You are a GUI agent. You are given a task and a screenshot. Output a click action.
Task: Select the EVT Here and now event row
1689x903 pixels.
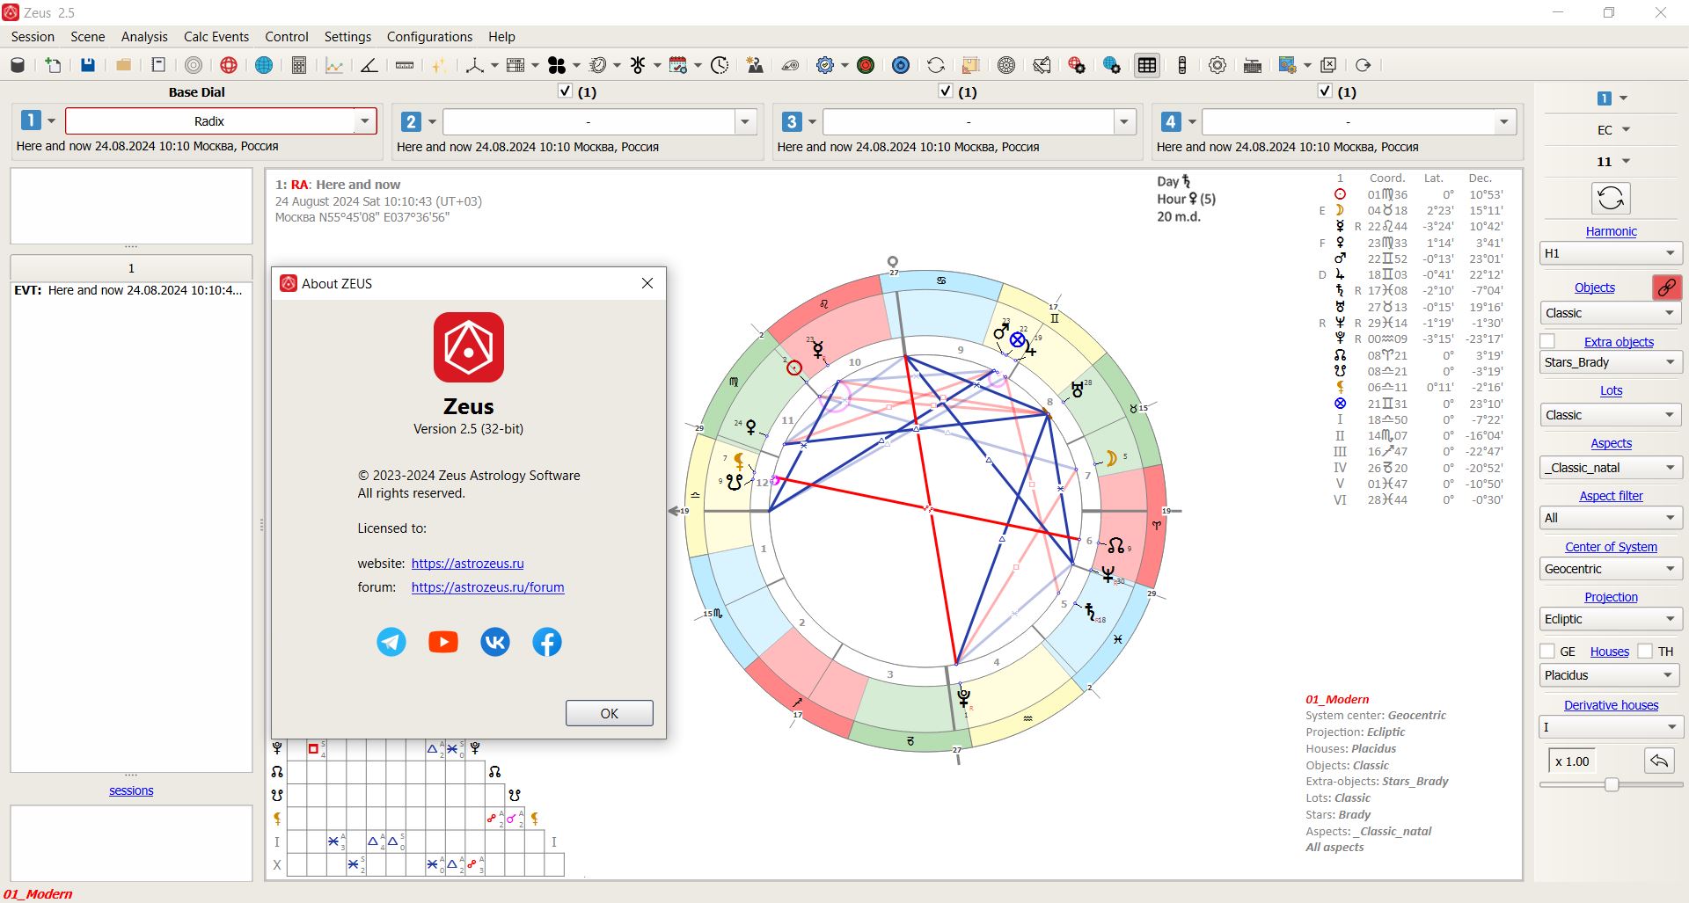pyautogui.click(x=131, y=290)
